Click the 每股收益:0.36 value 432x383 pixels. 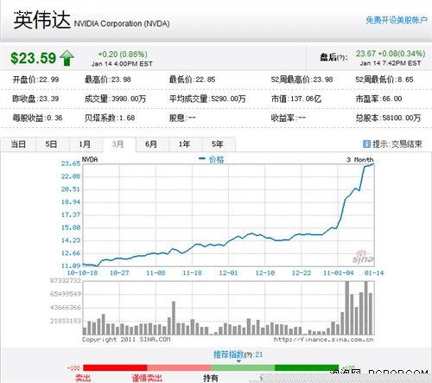37,118
